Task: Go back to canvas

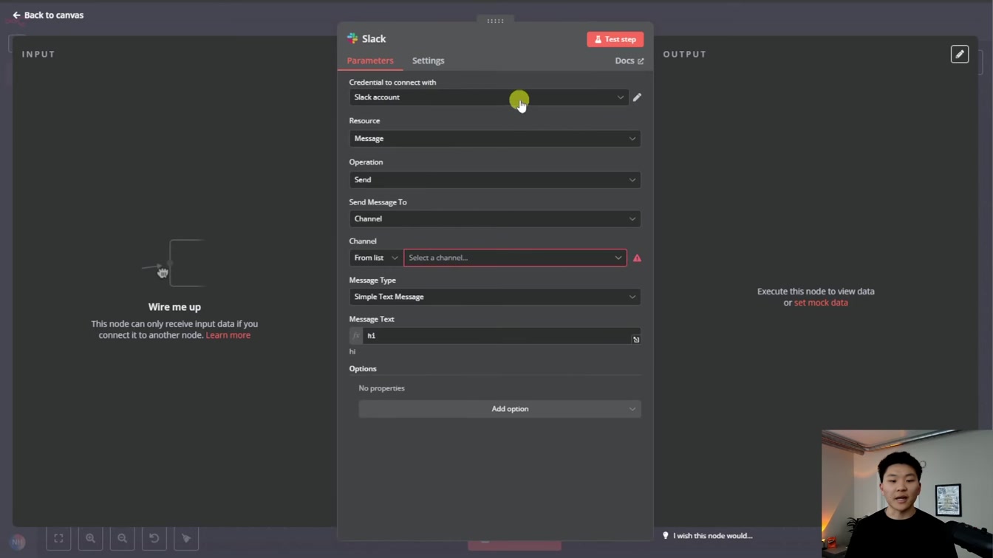Action: click(x=48, y=15)
